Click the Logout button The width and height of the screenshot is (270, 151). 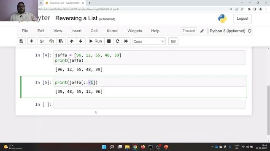[x=243, y=18]
